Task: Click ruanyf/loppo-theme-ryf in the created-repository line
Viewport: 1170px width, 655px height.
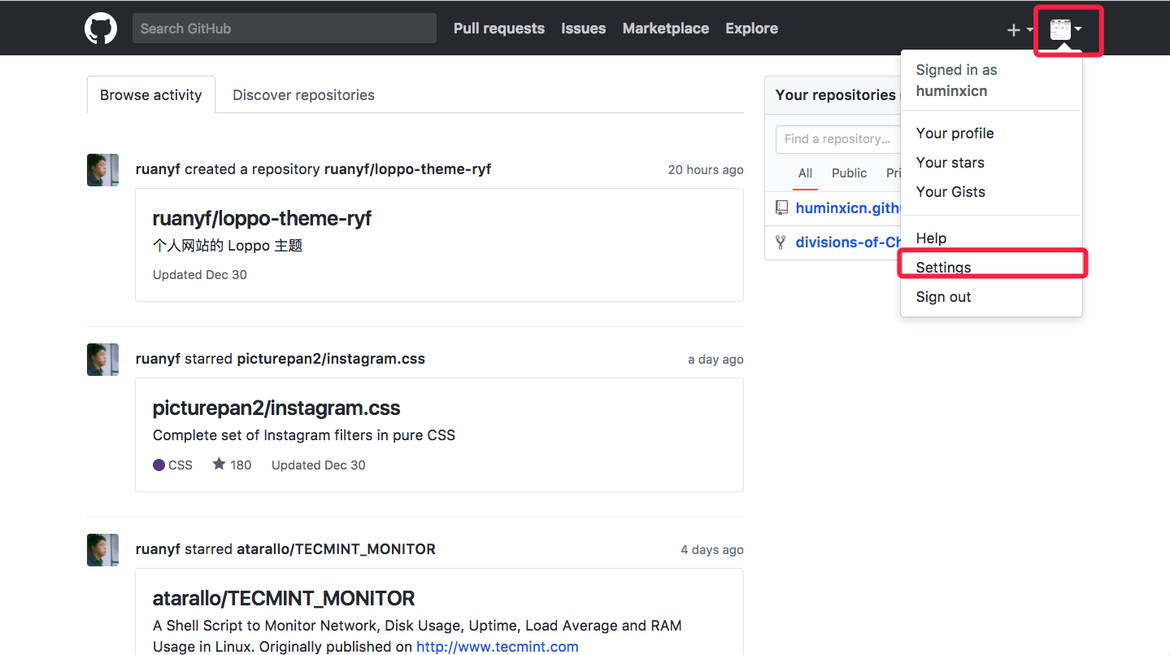Action: click(407, 169)
